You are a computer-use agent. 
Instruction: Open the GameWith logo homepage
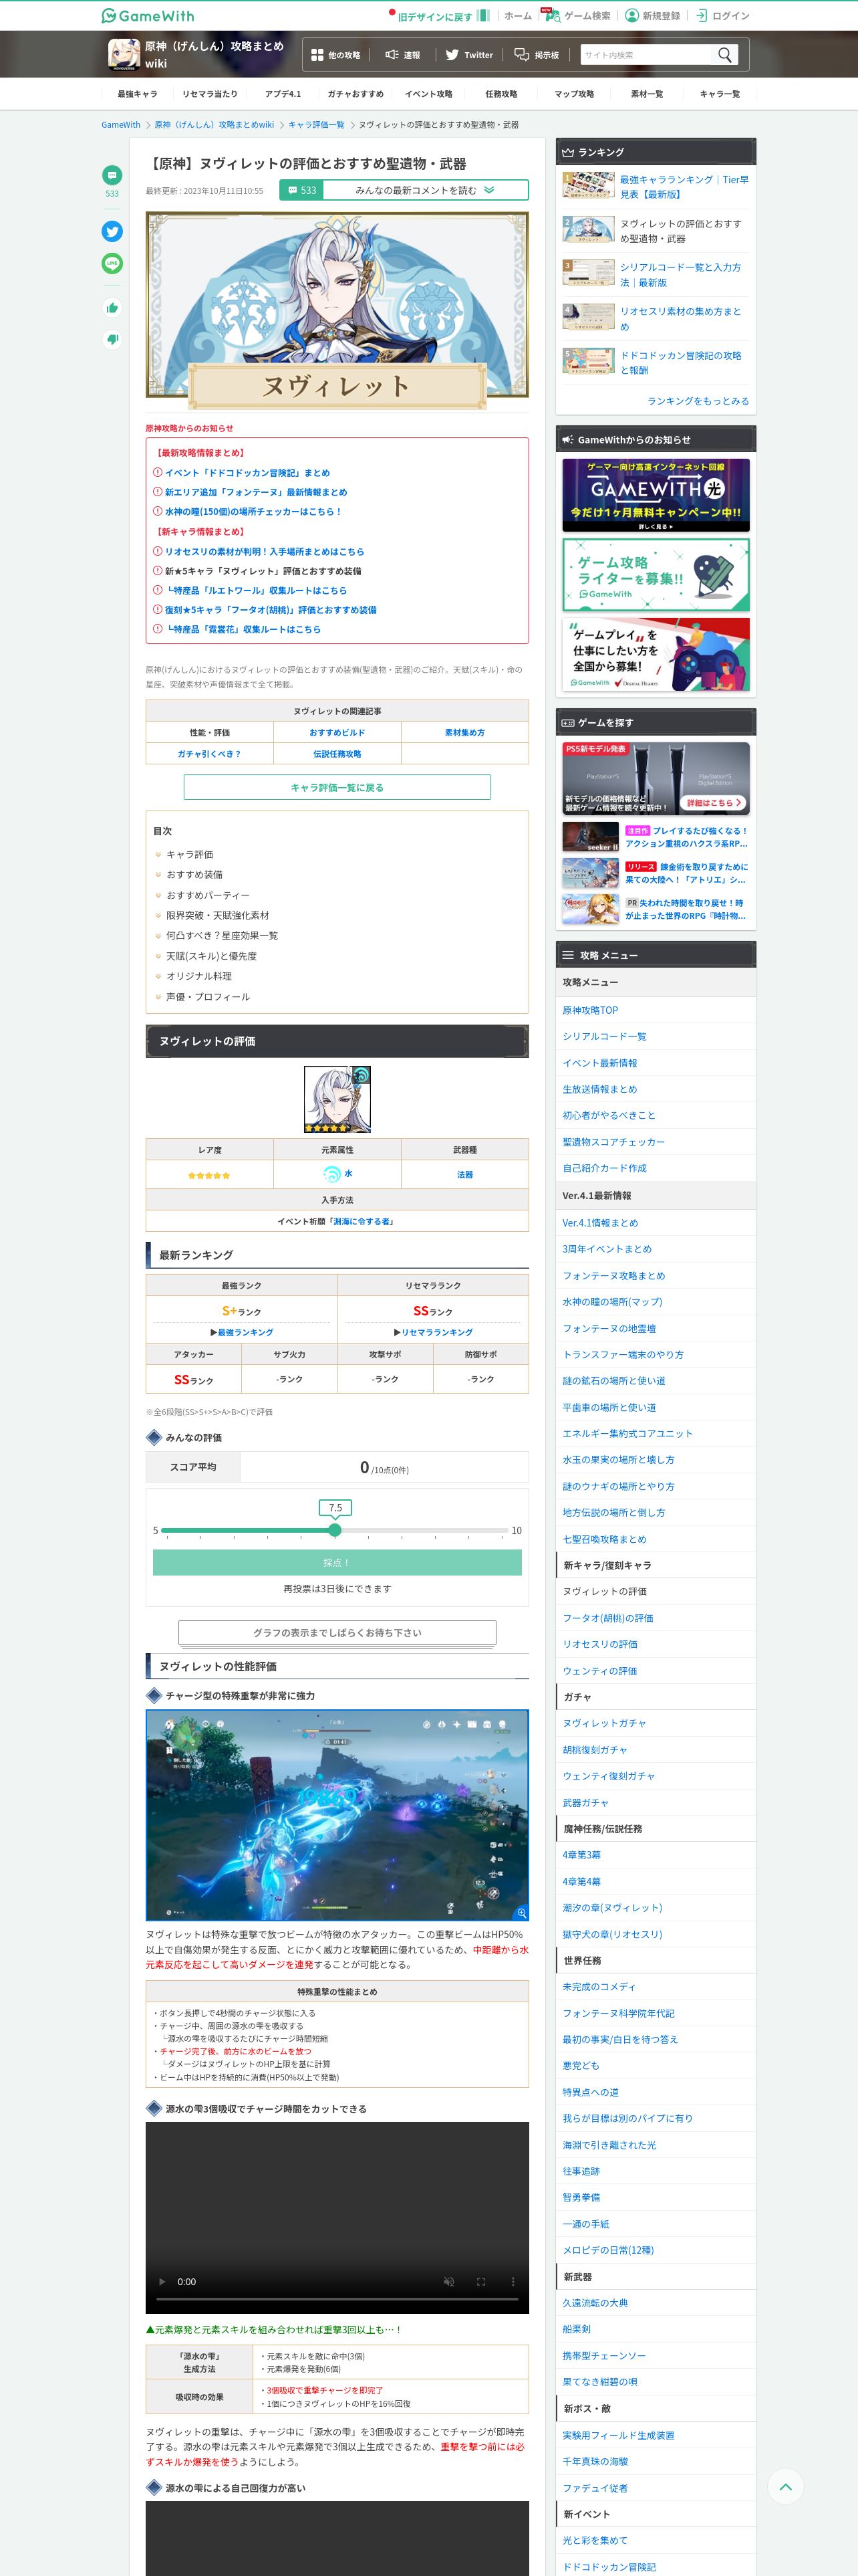coord(148,16)
